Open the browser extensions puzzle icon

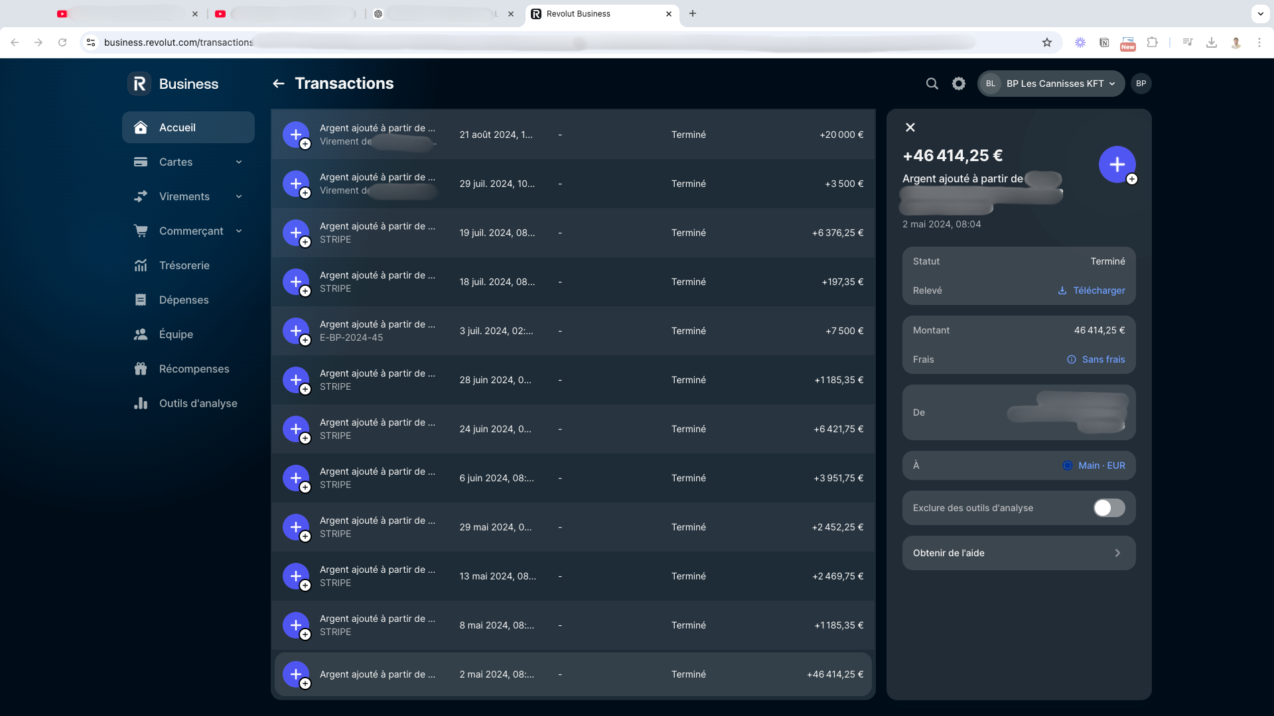[1153, 42]
